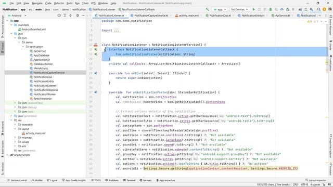Image resolution: width=333 pixels, height=187 pixels.
Task: Open the Profile app gauge icon
Action: [x=282, y=9]
